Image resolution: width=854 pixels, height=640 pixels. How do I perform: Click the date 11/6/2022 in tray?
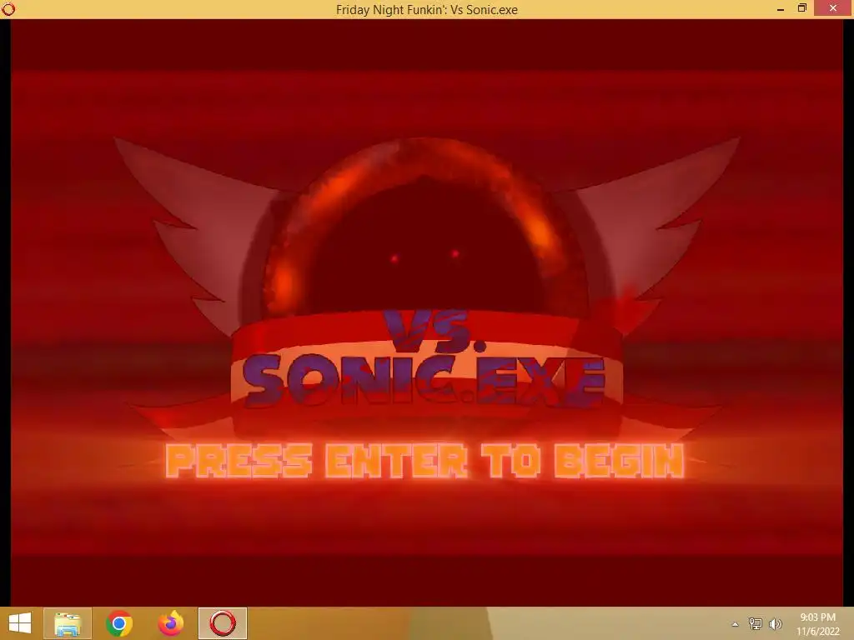[x=817, y=632]
